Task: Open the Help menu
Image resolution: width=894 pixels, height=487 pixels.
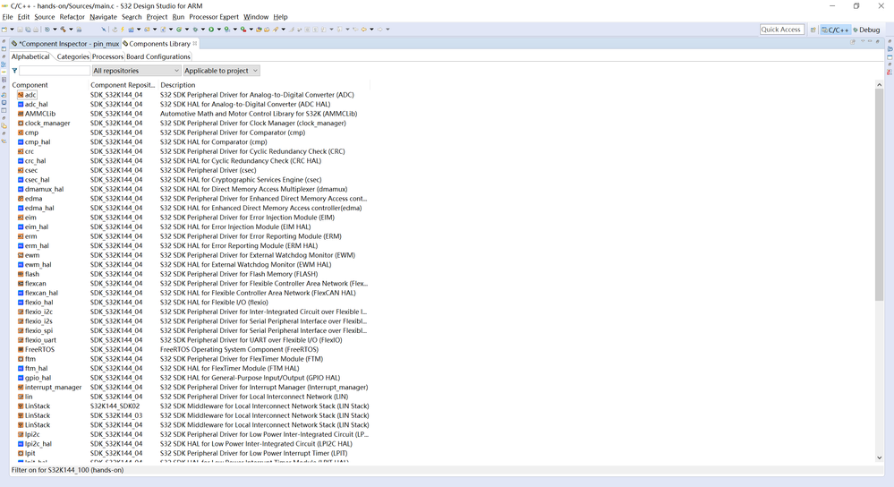Action: [280, 17]
